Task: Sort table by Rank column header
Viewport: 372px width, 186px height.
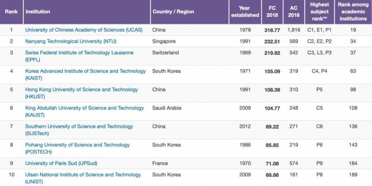Action: click(x=11, y=12)
